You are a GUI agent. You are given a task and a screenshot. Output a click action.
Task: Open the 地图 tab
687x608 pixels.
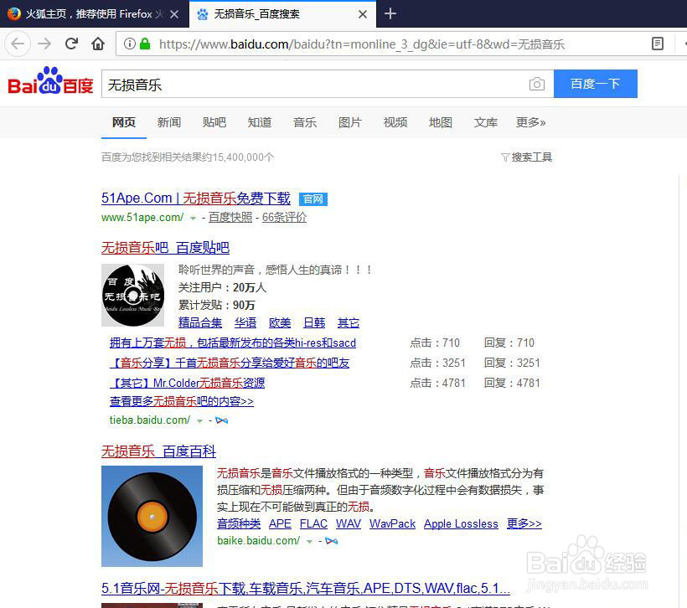tap(441, 122)
